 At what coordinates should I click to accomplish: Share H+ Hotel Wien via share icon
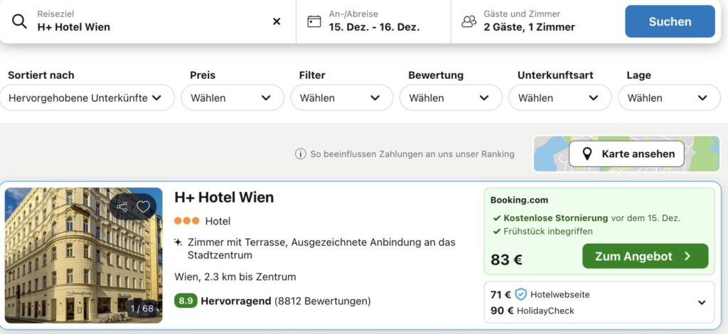pos(122,207)
